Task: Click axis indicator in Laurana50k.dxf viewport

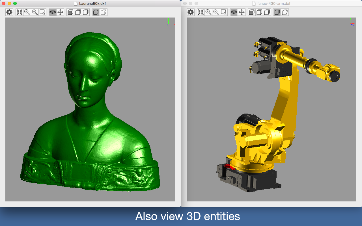Action: click(x=170, y=22)
